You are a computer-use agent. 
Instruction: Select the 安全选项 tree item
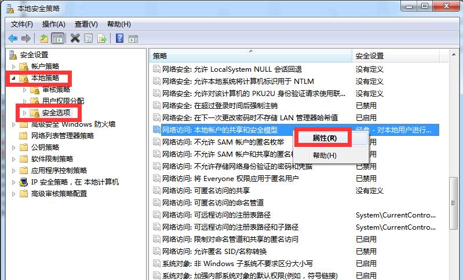(x=56, y=112)
